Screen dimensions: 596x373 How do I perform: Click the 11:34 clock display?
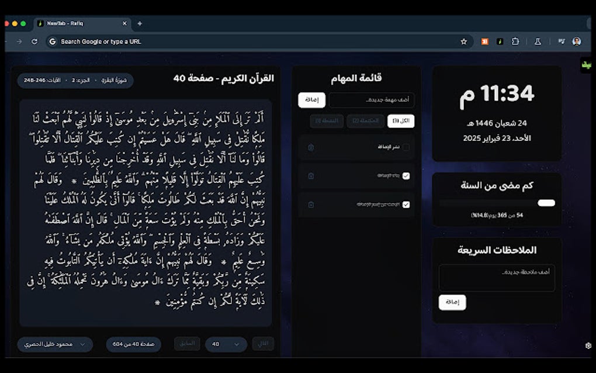coord(497,95)
